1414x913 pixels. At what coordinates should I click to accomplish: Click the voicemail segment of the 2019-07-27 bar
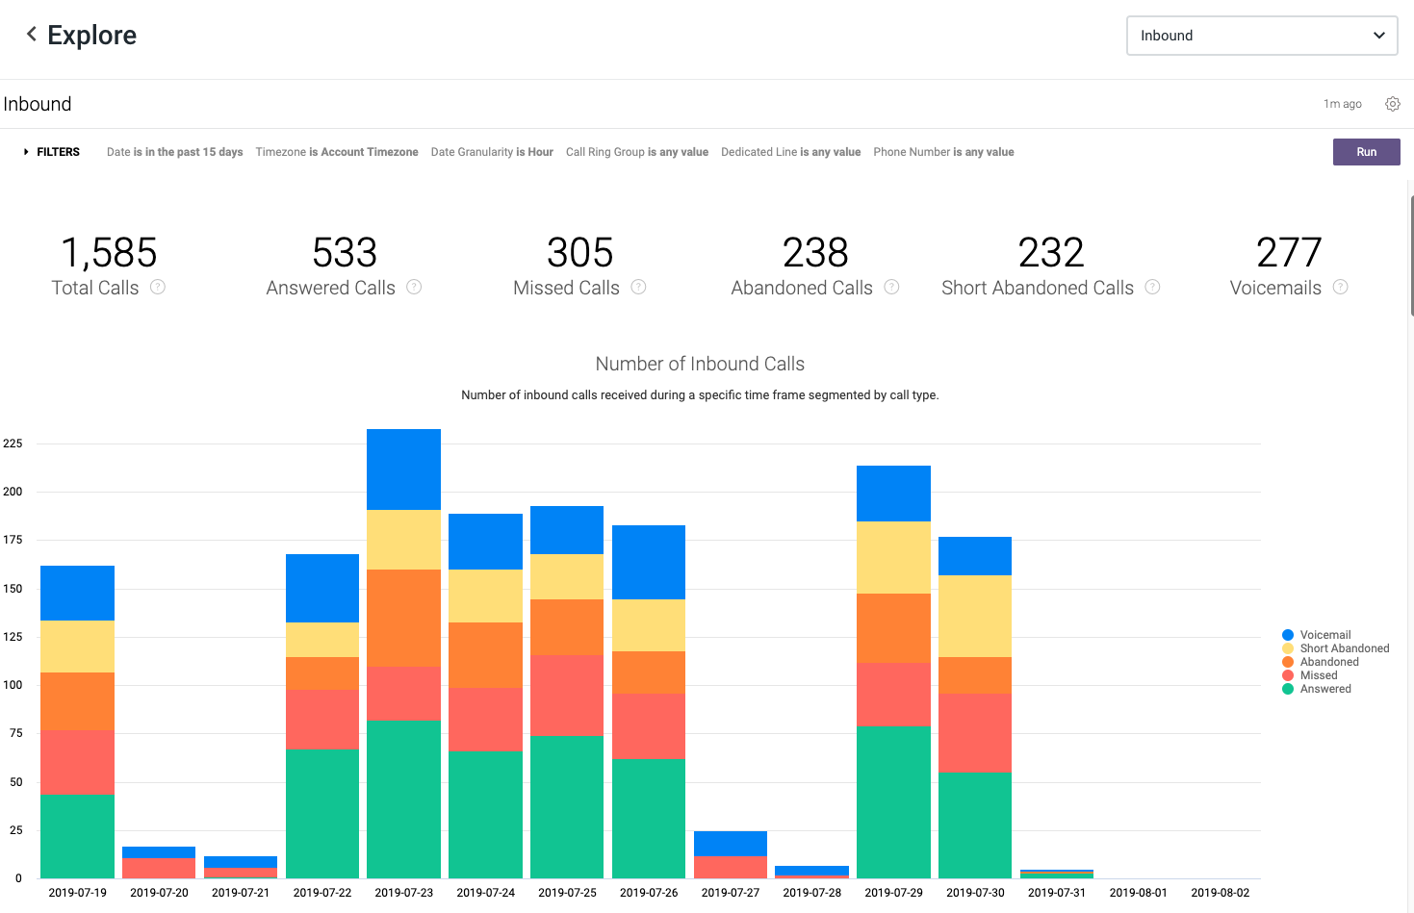pos(731,844)
